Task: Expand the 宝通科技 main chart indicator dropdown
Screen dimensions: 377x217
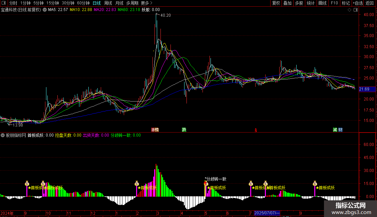Action: tap(45, 10)
